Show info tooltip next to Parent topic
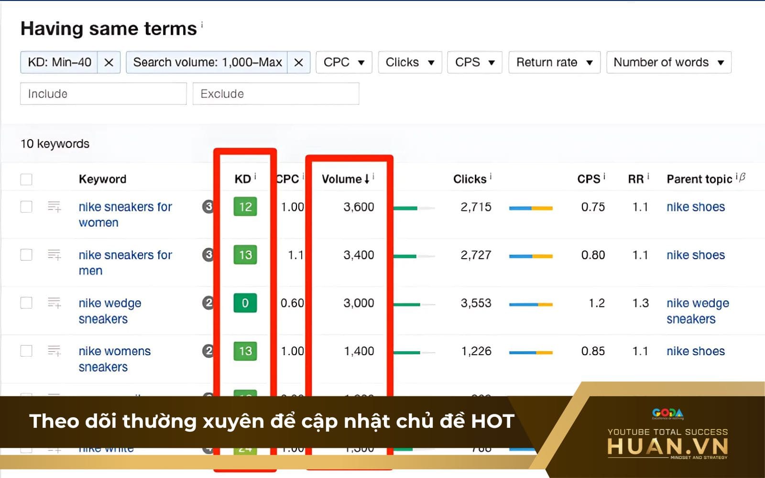The image size is (765, 478). (736, 176)
